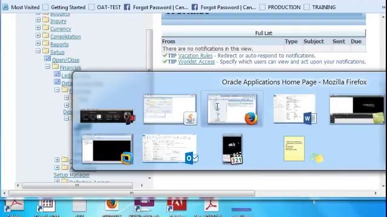Collapse the Setup tree node
Image resolution: width=387 pixels, height=217 pixels.
[38, 51]
